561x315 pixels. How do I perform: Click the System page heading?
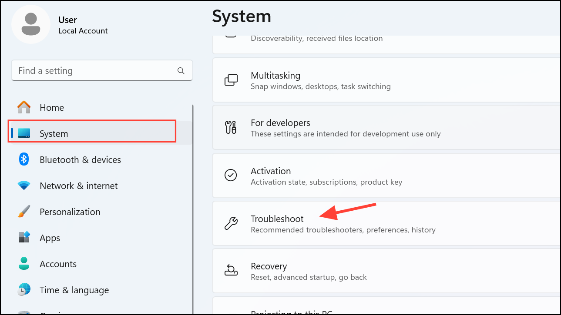242,16
